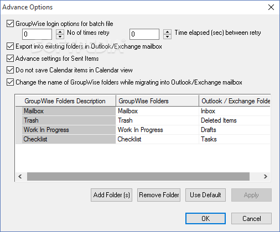280x232 pixels.
Task: Focus the No of times retry field
Action: click(37, 34)
